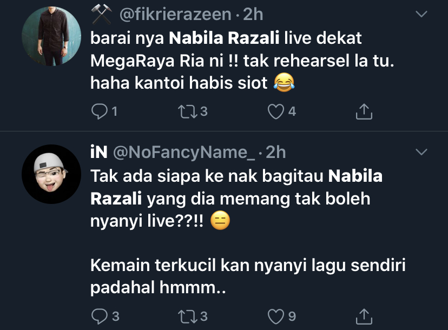Image resolution: width=448 pixels, height=330 pixels.
Task: Like the NoFancyName_ tweet
Action: coord(276,316)
